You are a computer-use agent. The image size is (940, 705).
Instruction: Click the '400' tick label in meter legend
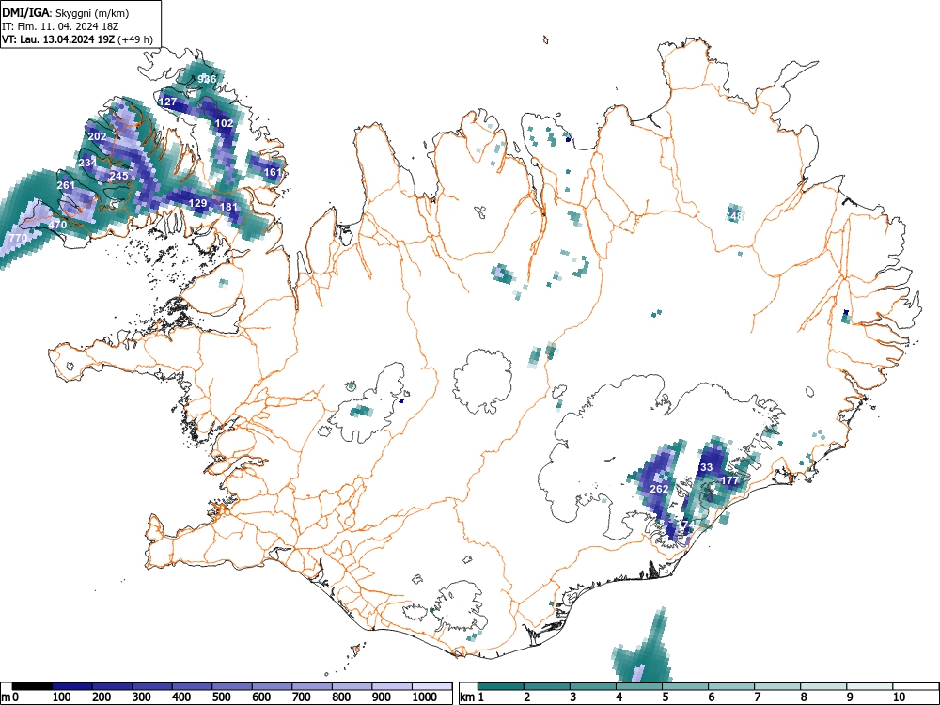(181, 697)
